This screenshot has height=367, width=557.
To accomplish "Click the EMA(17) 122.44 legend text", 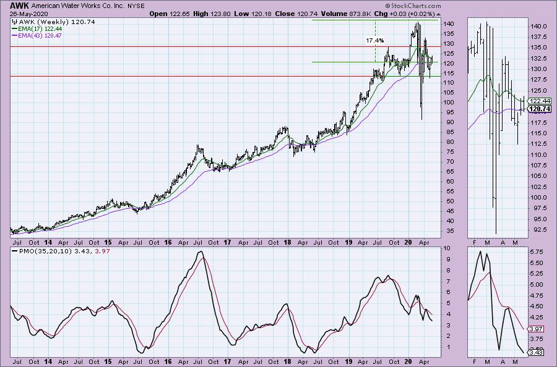I will [40, 28].
